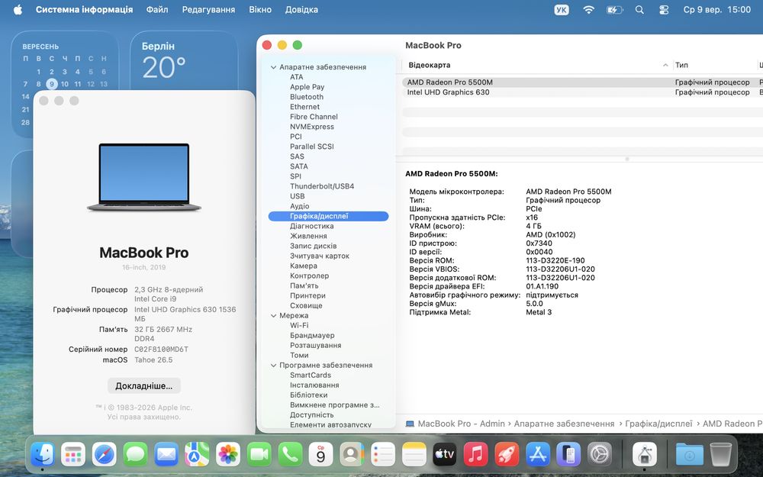Open the App Store from the Dock
Image resolution: width=763 pixels, height=477 pixels.
coord(538,455)
